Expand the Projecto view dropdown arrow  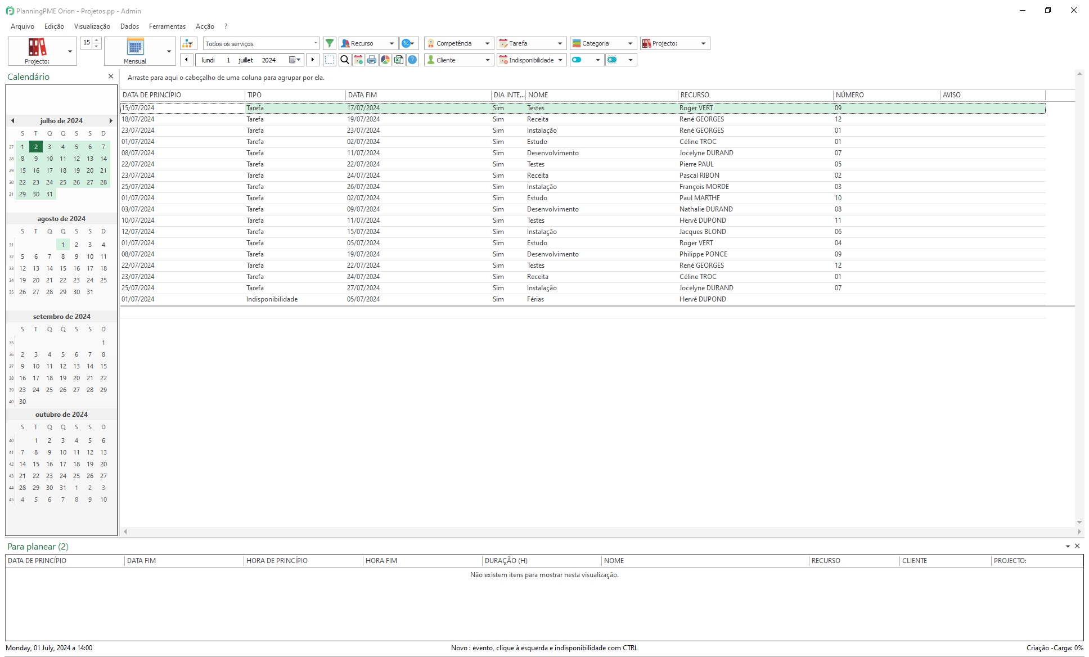(70, 51)
